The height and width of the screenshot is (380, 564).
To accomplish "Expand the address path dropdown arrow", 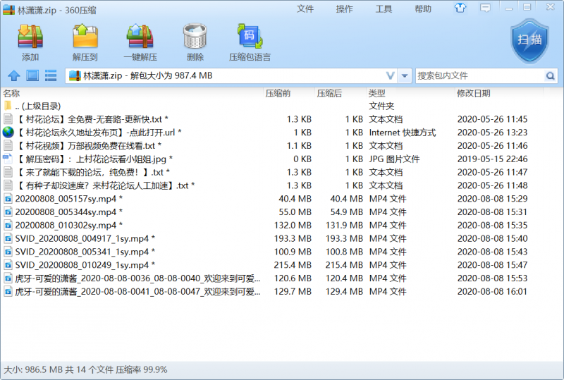I will [x=405, y=75].
